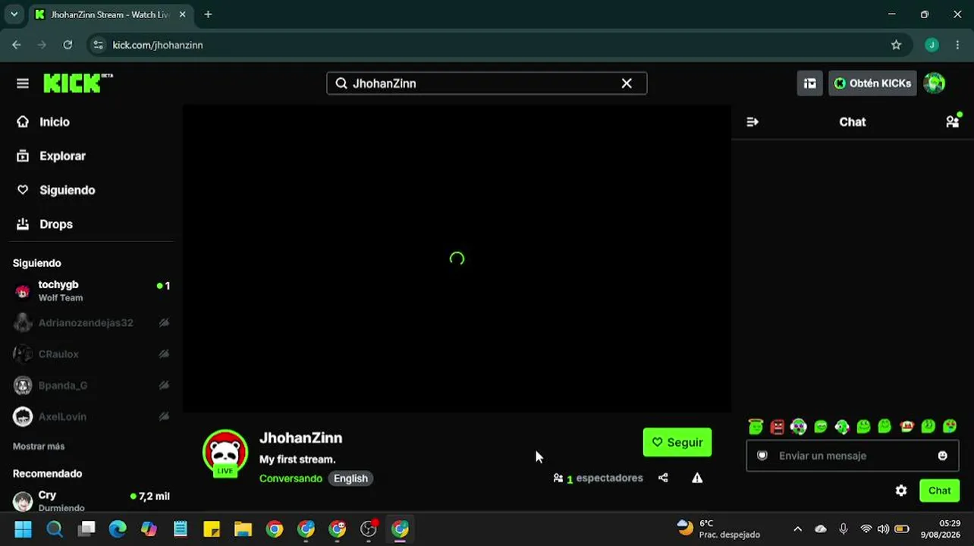Collapse the chat panel

pos(752,122)
